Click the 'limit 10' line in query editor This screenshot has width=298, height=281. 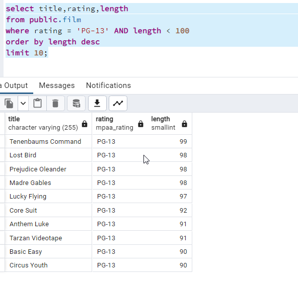pos(26,53)
